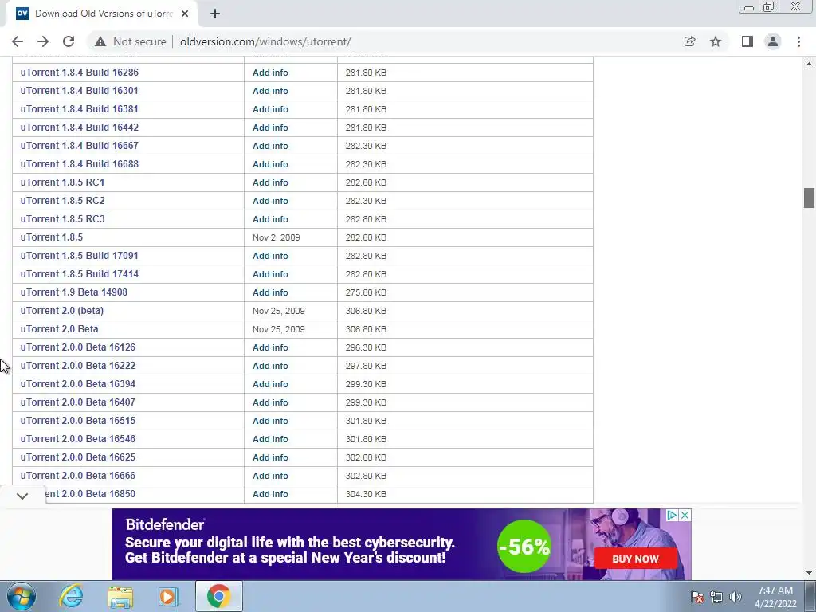816x612 pixels.
Task: Click the page scrollbar thumb
Action: click(x=809, y=198)
